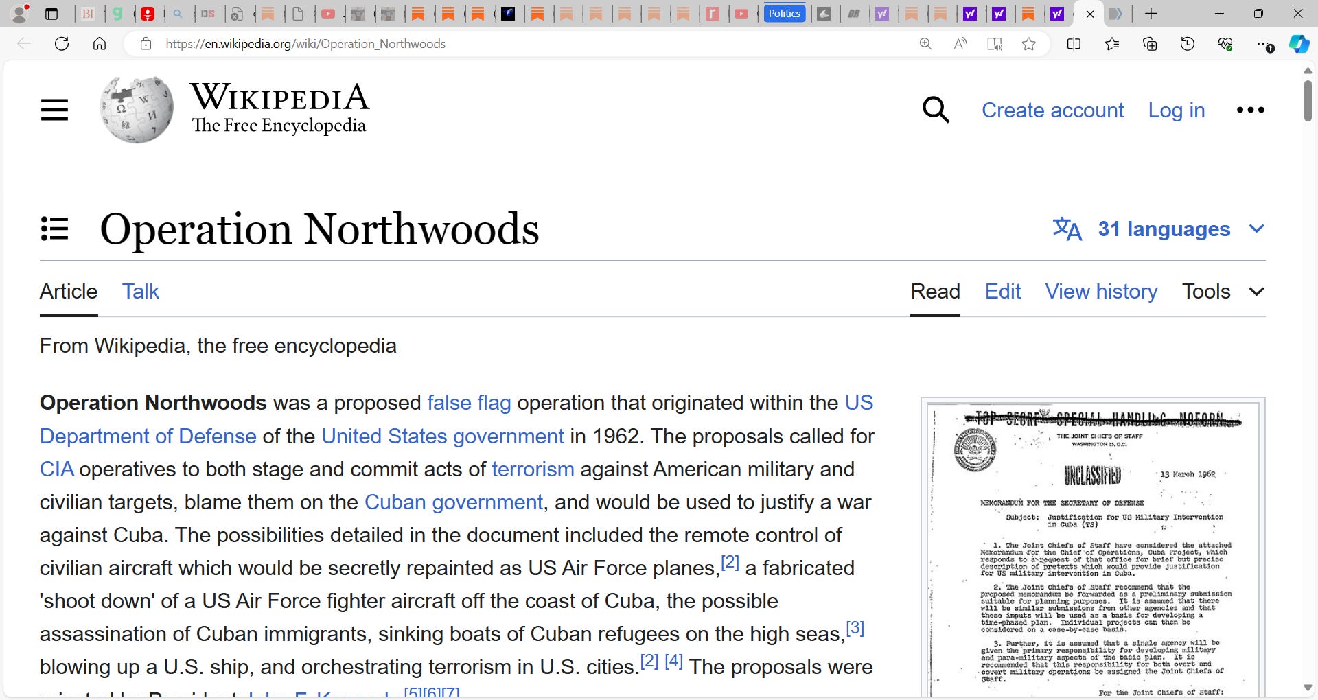Launch Copilot sidebar
Image resolution: width=1318 pixels, height=700 pixels.
[x=1299, y=44]
